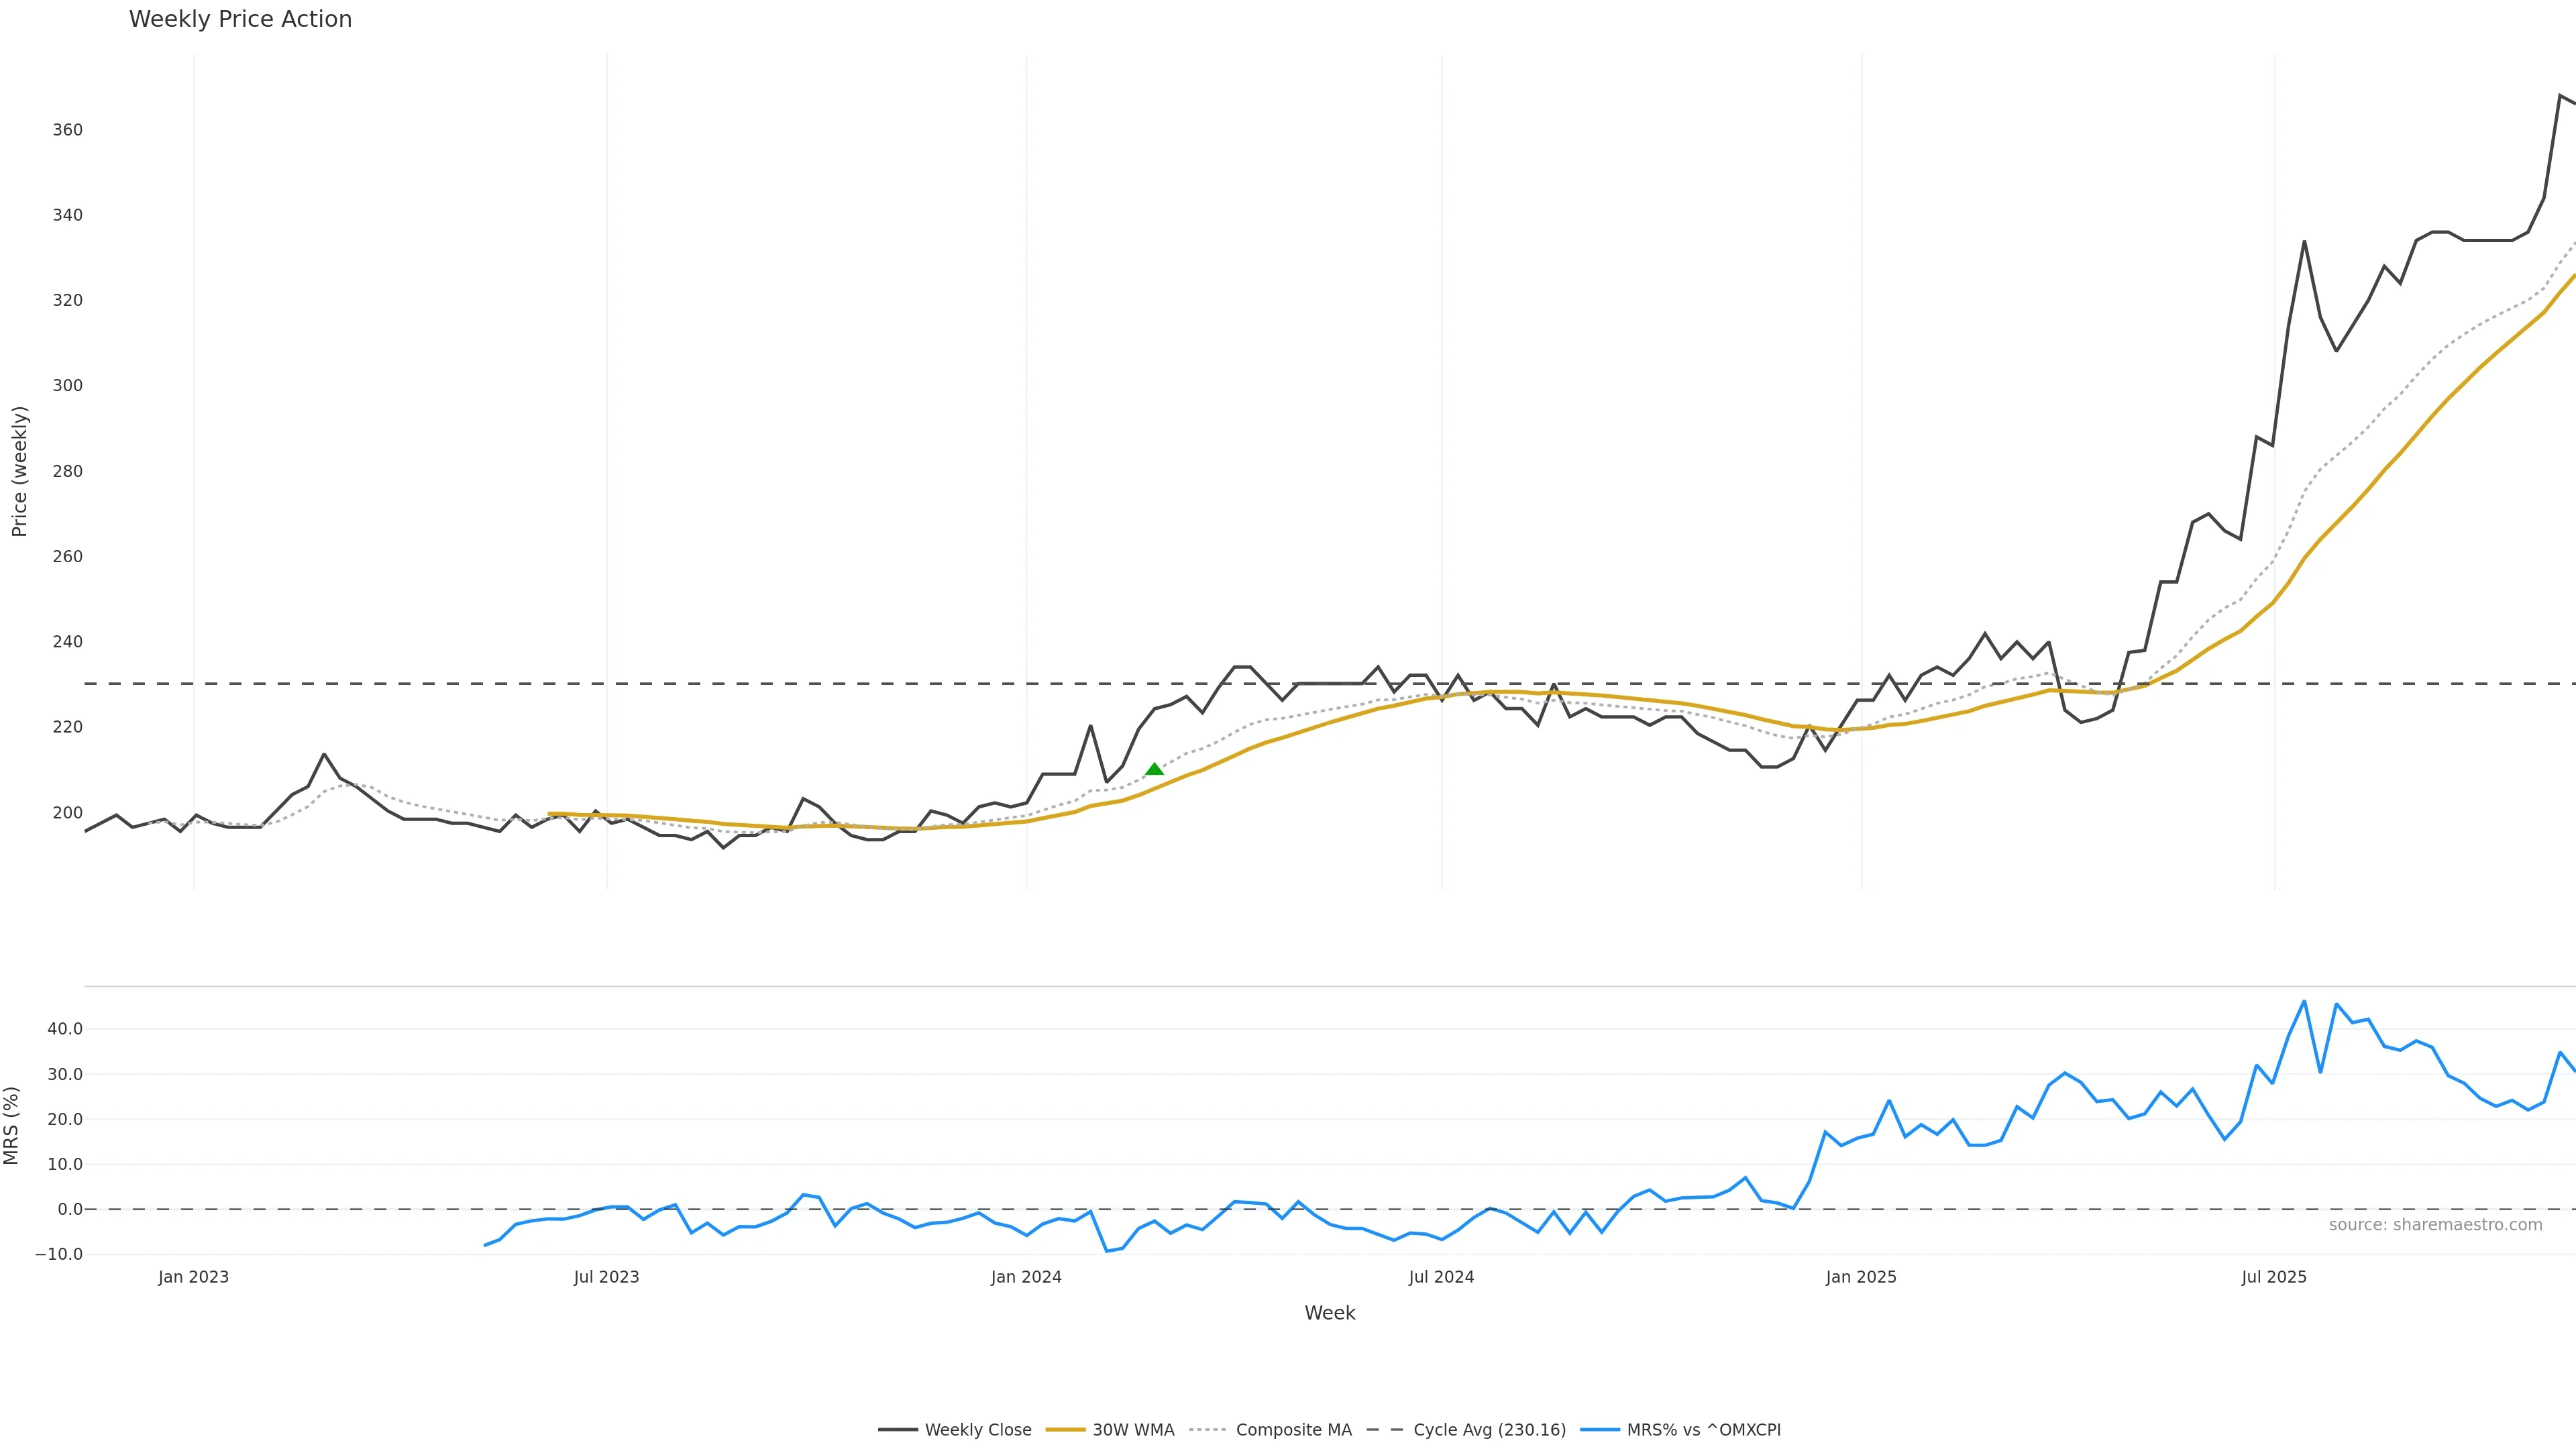Click the blue line swatch in the legend

(x=1600, y=1430)
